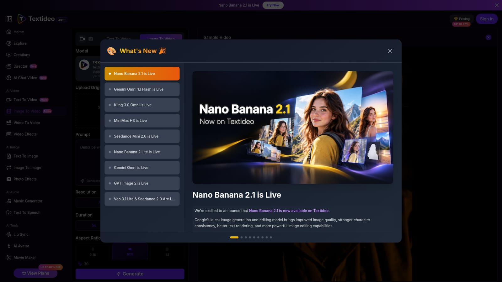
Task: Open Kling 3.0 Omni is Live entry
Action: [142, 105]
